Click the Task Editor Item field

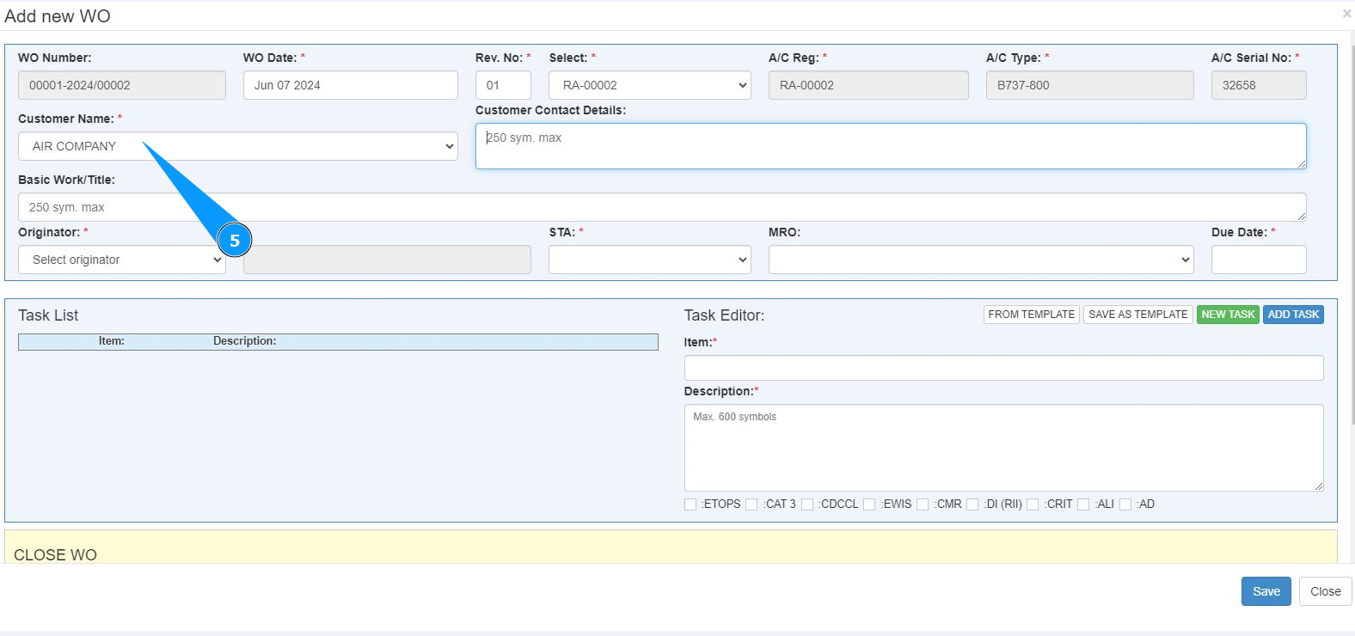tap(1004, 368)
